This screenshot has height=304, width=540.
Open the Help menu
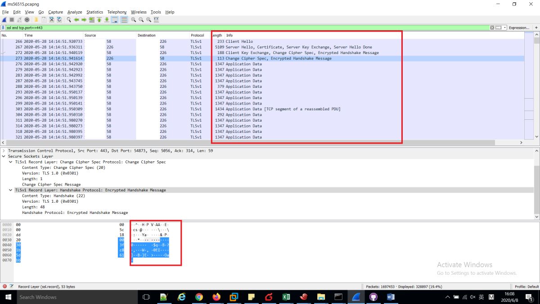(170, 12)
